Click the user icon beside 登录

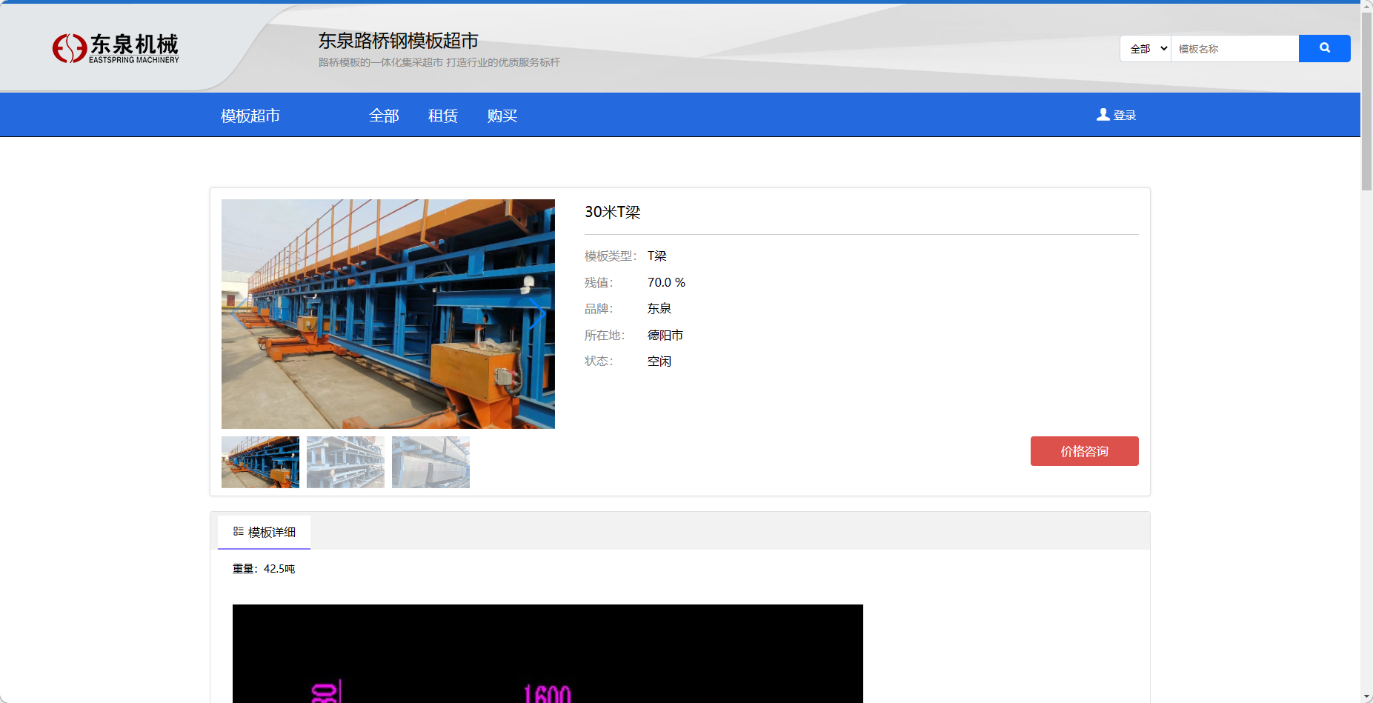(1103, 114)
